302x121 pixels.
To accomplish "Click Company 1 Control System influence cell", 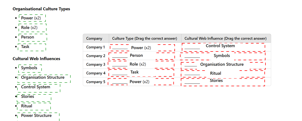I will [x=223, y=47].
